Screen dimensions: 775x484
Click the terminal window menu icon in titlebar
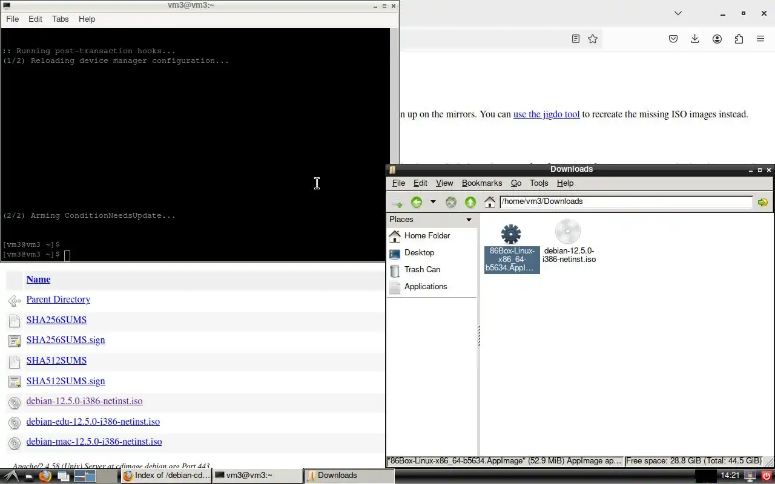pyautogui.click(x=7, y=6)
